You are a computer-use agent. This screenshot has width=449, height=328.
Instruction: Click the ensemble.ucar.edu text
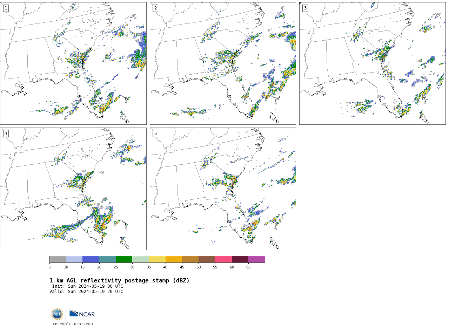[73, 324]
